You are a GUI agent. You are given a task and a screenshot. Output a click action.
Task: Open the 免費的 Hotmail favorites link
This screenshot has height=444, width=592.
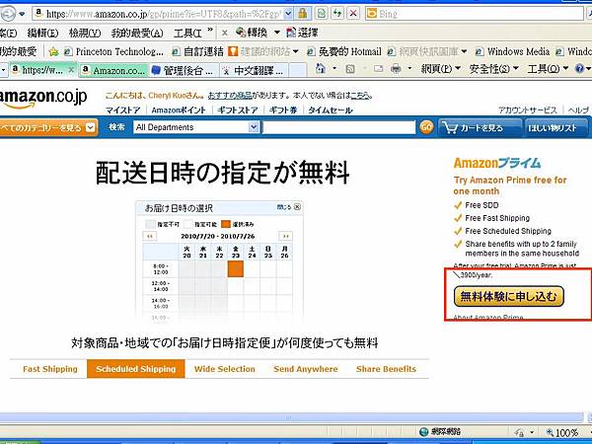point(343,51)
